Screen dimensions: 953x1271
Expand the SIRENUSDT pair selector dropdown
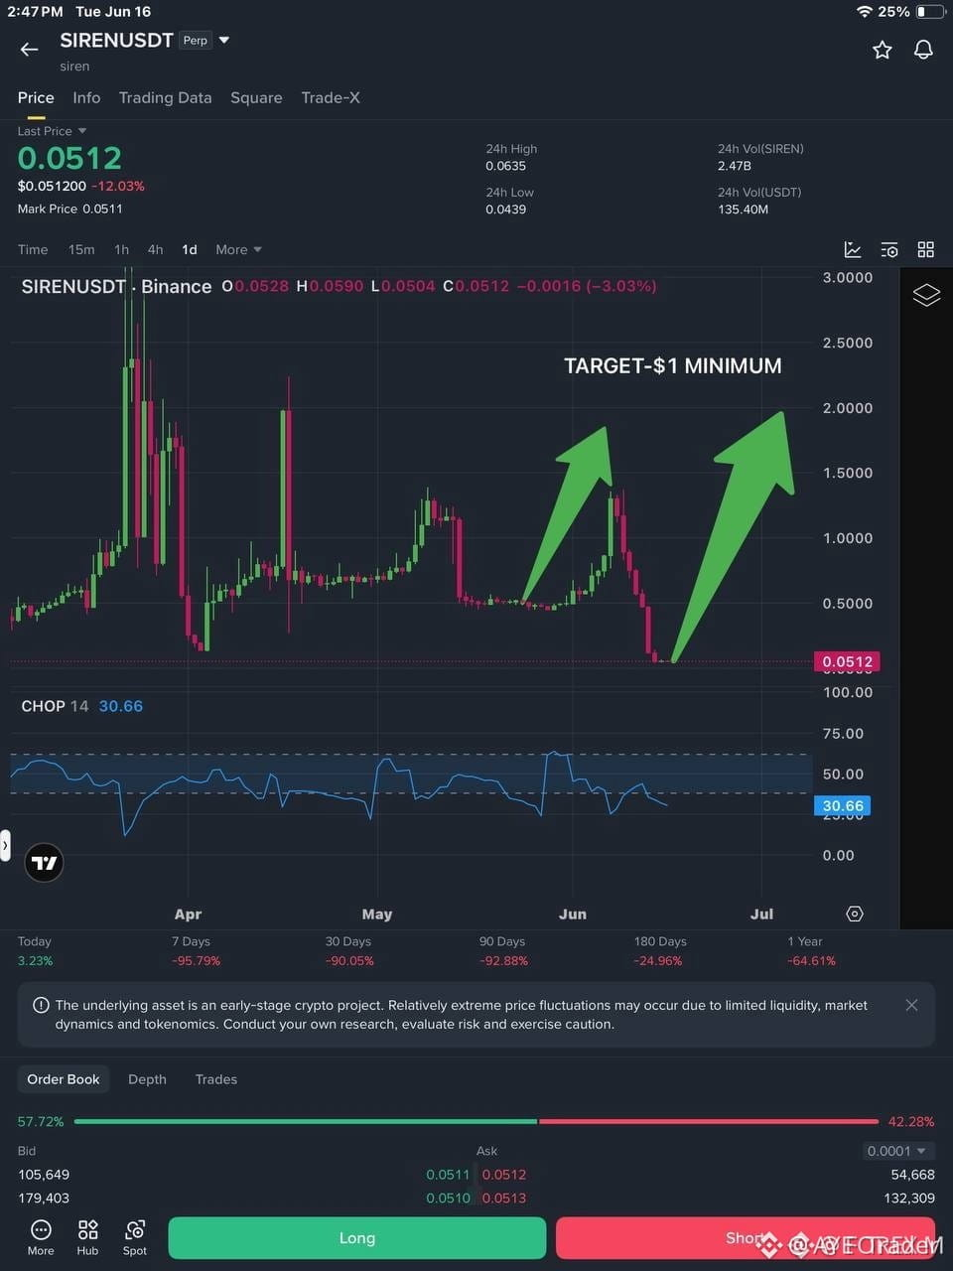[224, 40]
